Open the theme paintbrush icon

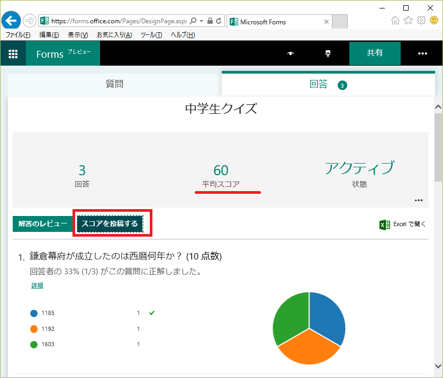coord(328,53)
